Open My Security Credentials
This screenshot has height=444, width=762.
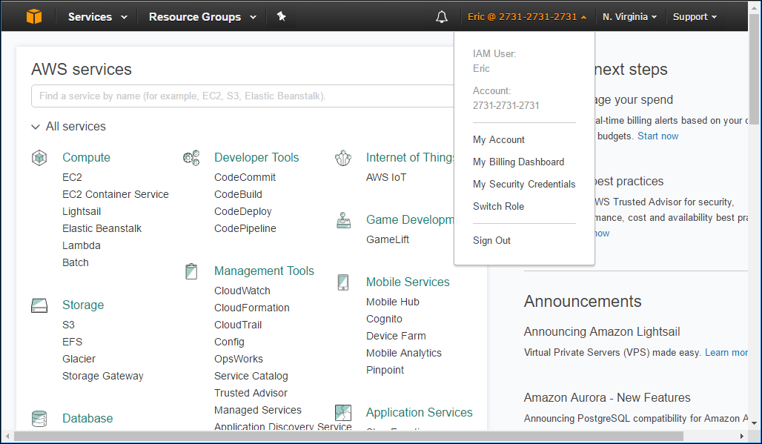coord(524,184)
